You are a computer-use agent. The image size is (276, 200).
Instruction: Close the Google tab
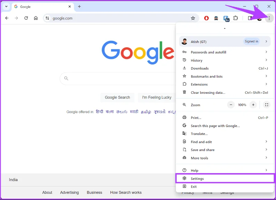70,7
